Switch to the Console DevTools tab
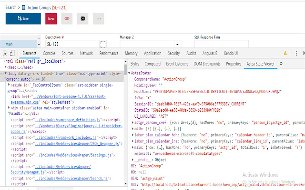Screen dimensions: 305x190 coord(49,53)
